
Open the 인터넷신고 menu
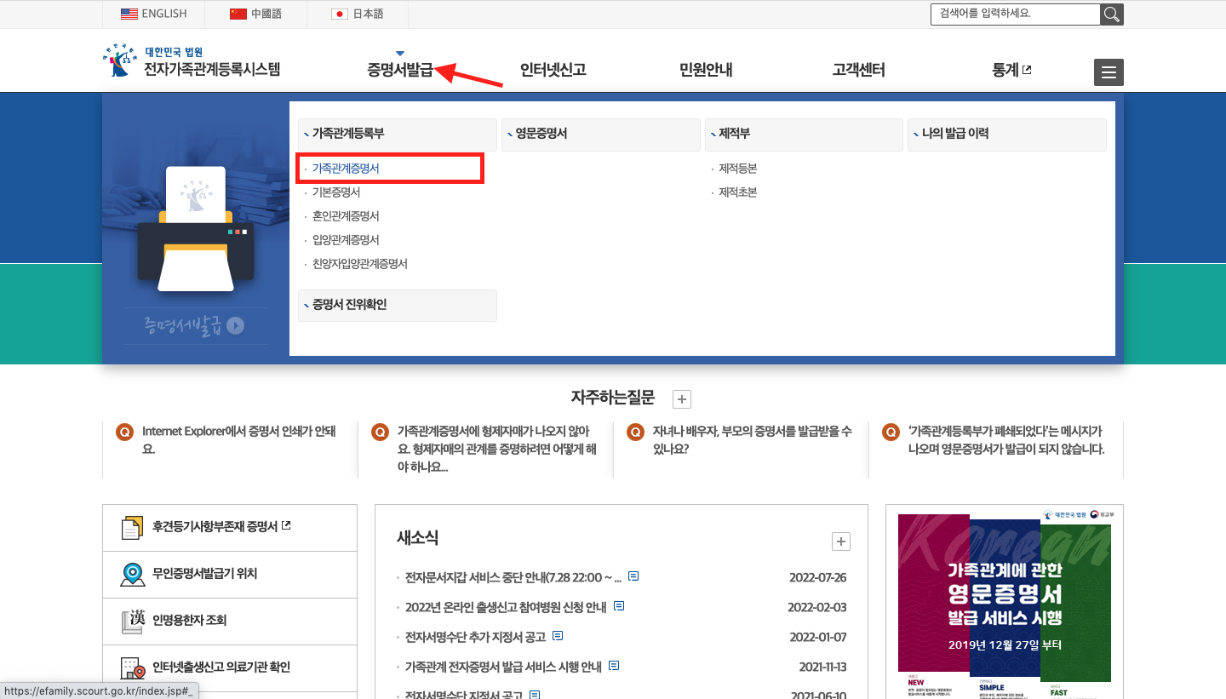551,72
